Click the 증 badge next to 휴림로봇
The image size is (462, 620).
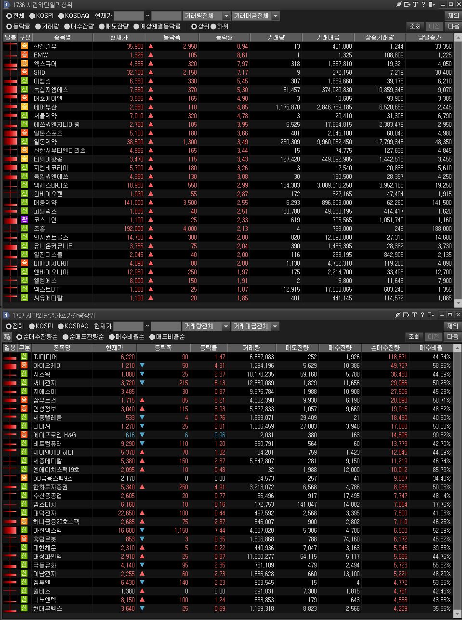[x=25, y=539]
